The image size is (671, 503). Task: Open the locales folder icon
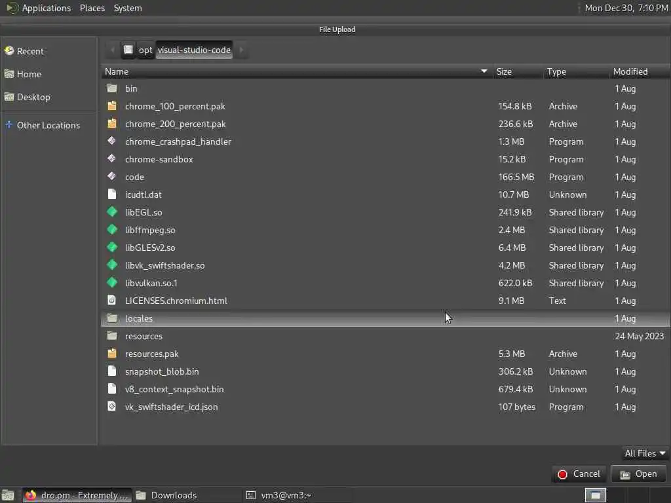point(112,318)
